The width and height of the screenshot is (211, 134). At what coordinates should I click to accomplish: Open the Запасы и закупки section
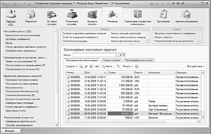click(92, 17)
